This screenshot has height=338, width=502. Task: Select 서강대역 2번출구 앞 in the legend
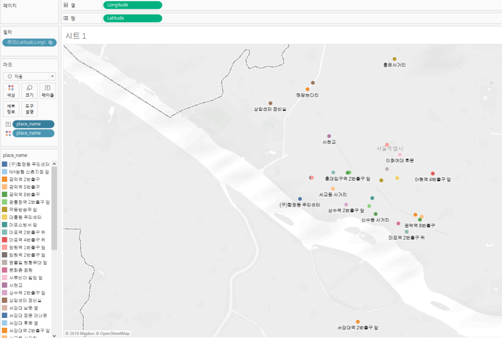(29, 330)
